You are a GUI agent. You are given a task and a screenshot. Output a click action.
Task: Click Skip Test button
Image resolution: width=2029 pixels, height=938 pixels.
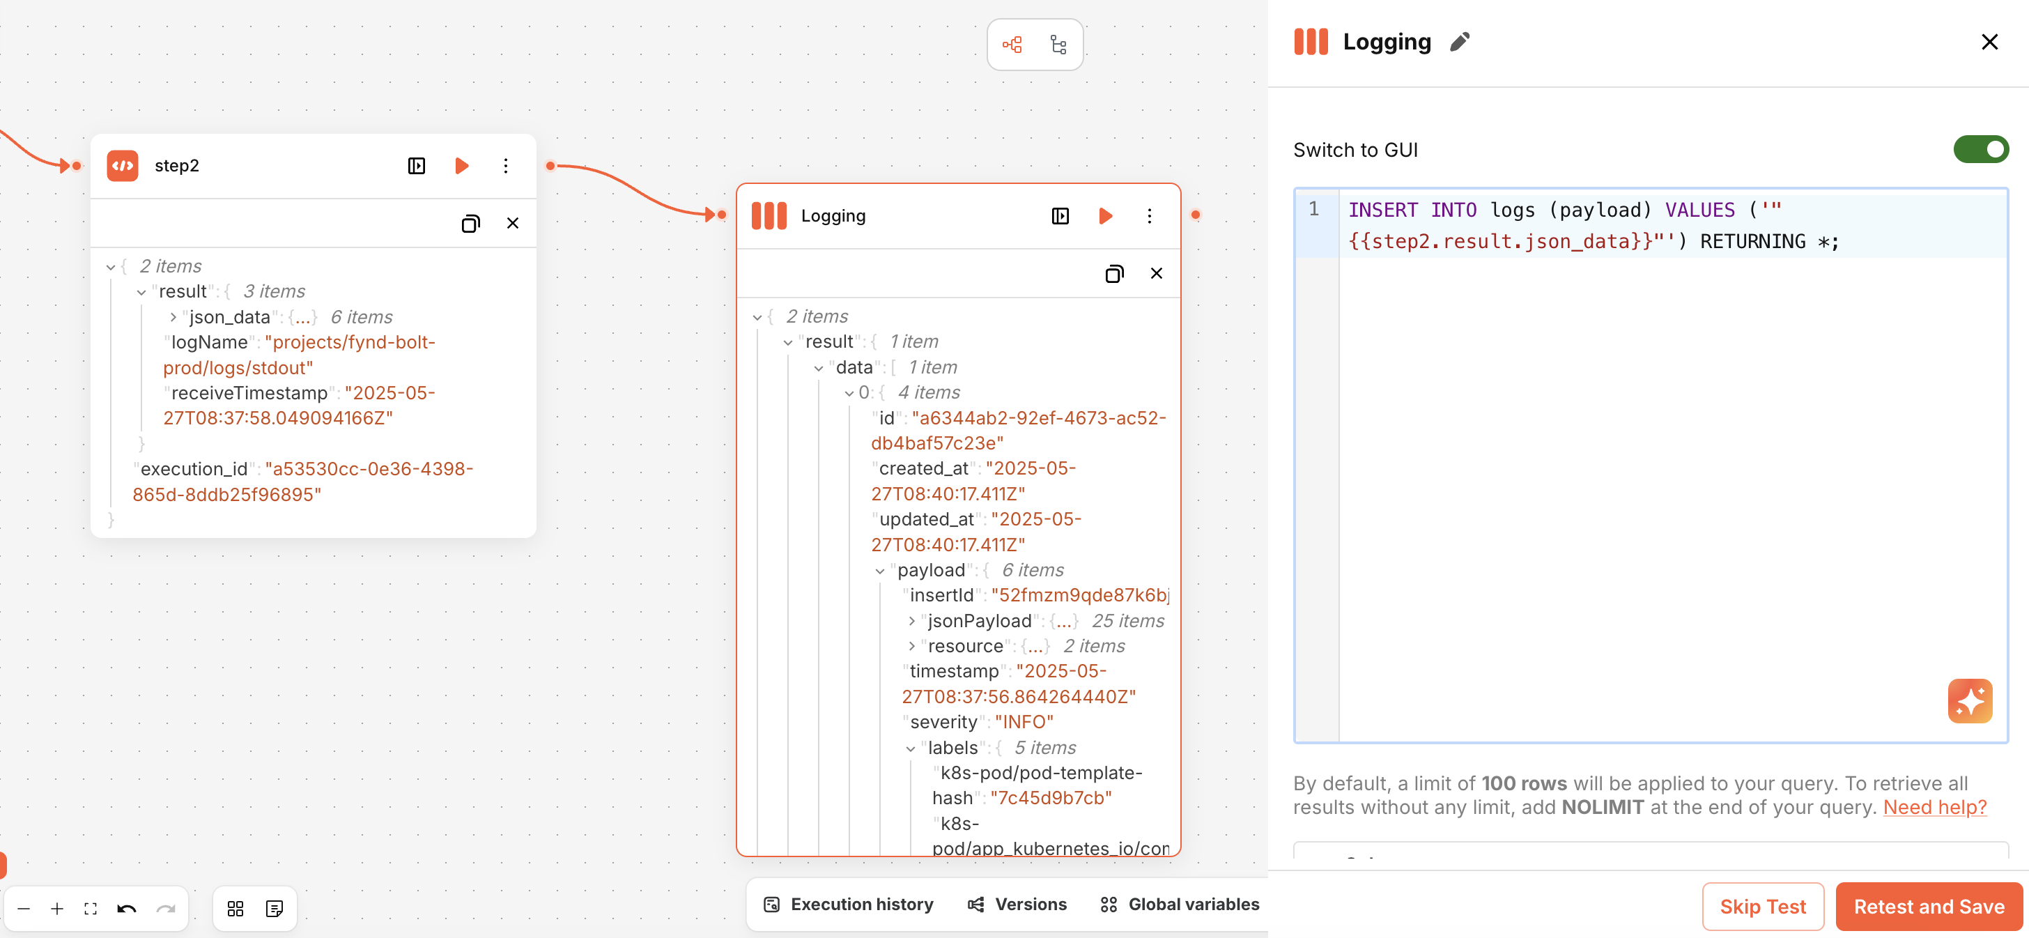[x=1763, y=907]
